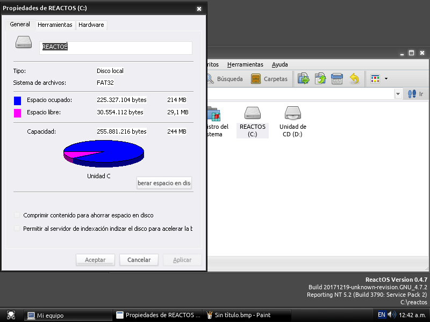Switch to the Herramientas tab
Screen dimensions: 430x322
tap(55, 25)
